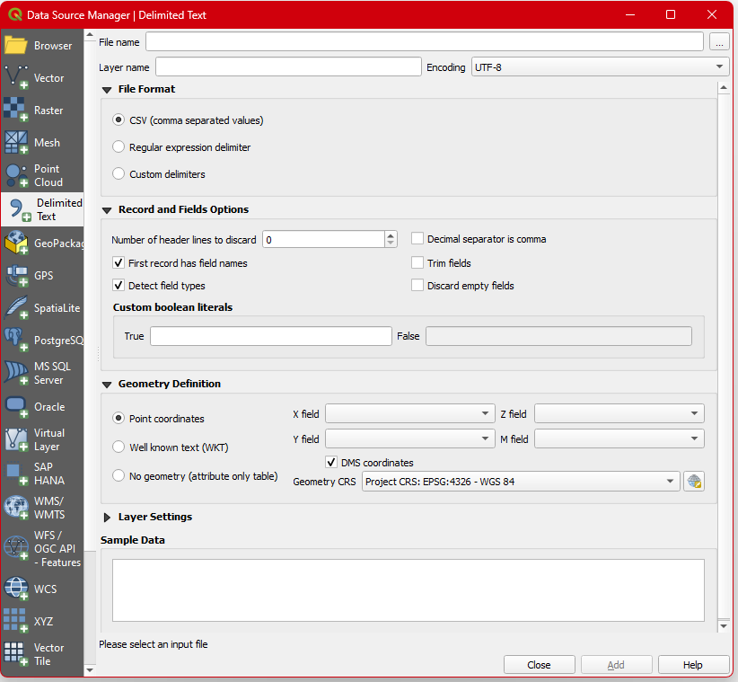Open the PostgreSQL connection panel

point(41,341)
